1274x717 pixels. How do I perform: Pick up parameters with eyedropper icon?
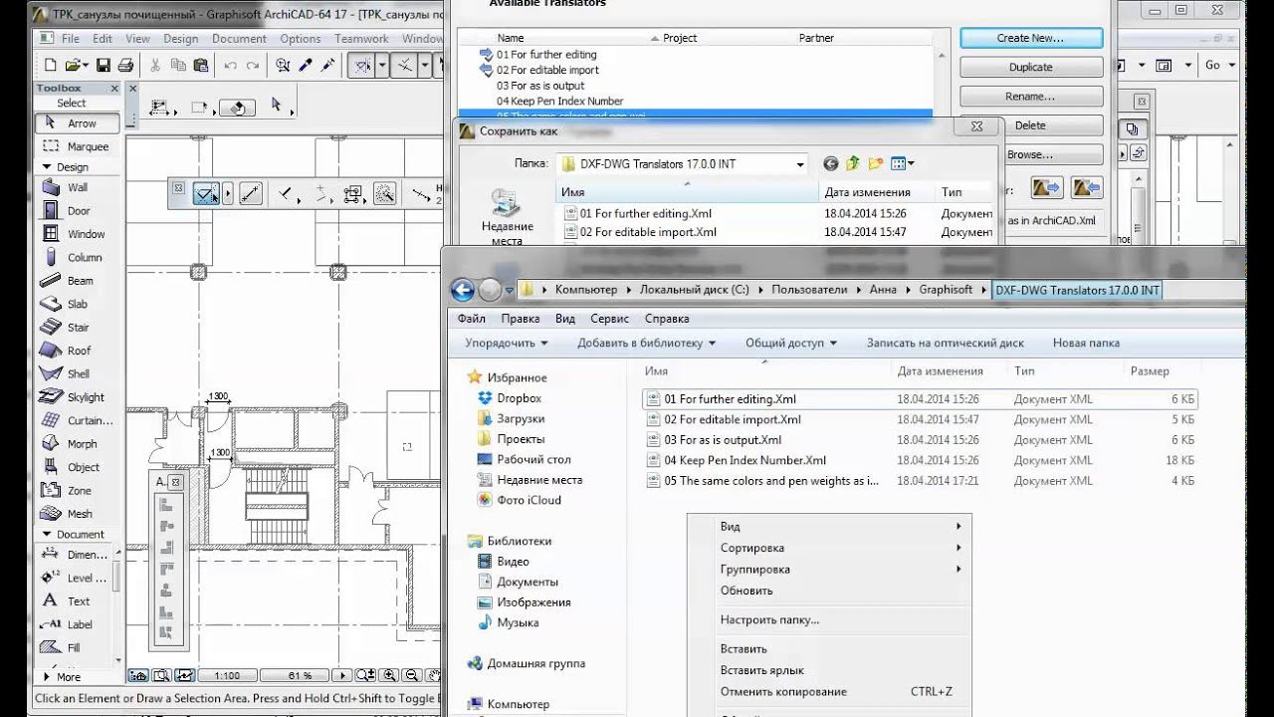point(307,66)
